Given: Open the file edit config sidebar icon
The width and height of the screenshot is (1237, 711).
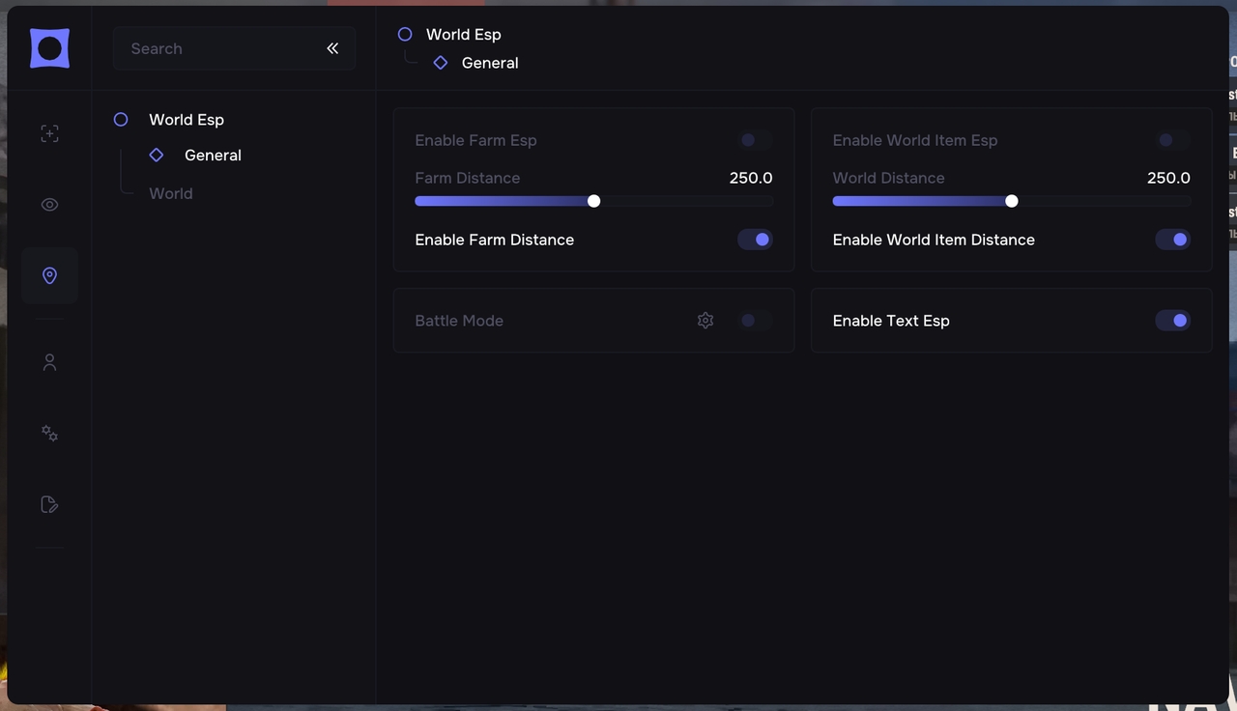Looking at the screenshot, I should pos(49,504).
